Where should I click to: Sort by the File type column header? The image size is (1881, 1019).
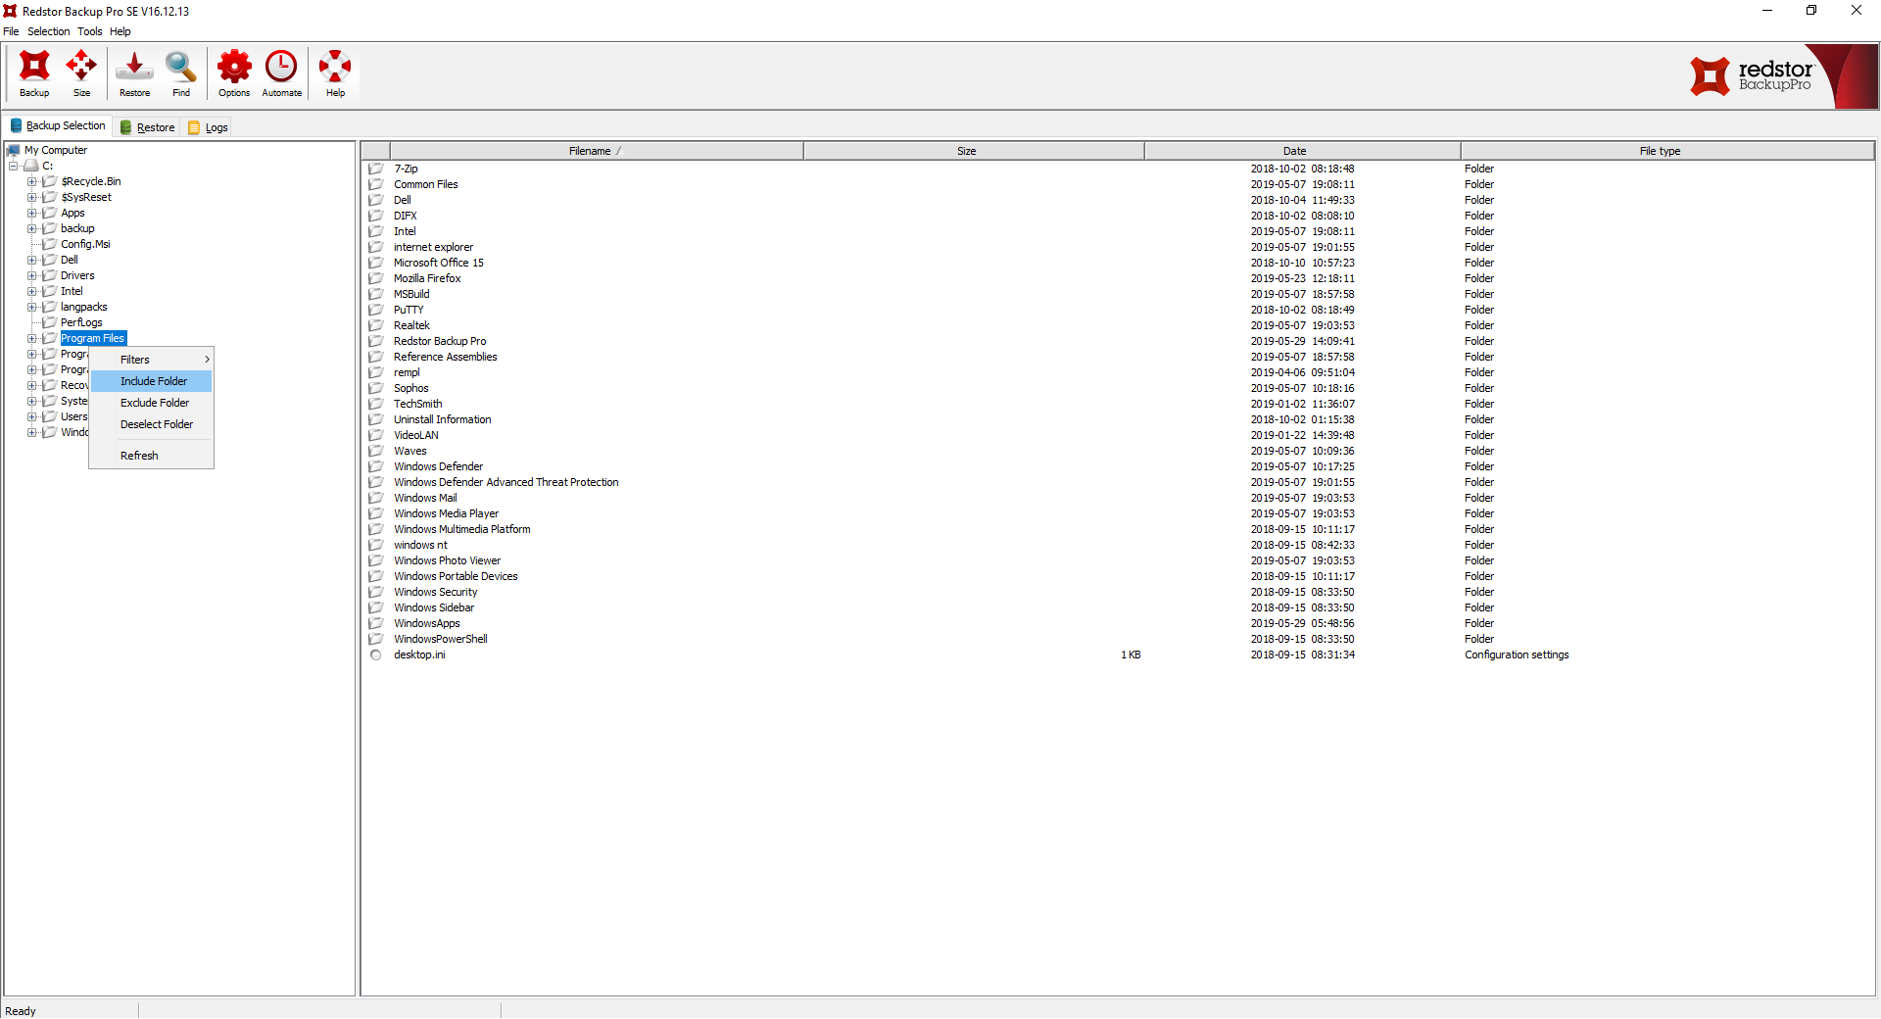tap(1667, 151)
